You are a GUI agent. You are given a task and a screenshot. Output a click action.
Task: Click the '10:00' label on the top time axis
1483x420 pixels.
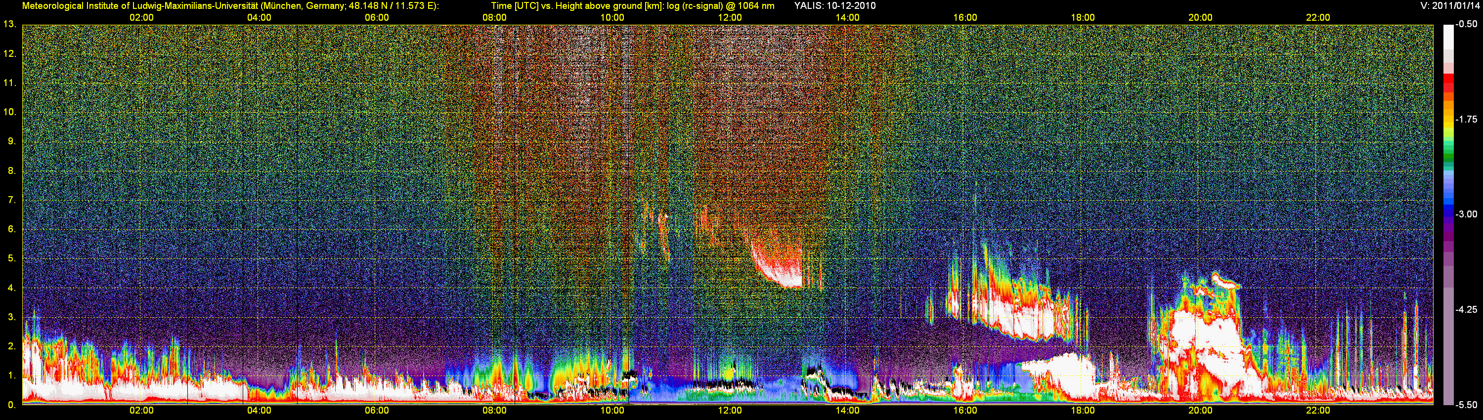coord(612,18)
